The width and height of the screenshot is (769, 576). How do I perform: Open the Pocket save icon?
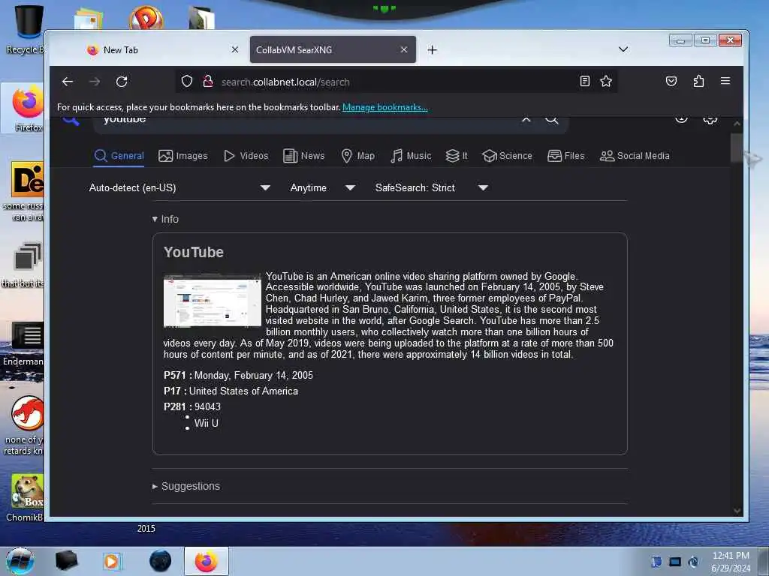point(671,81)
